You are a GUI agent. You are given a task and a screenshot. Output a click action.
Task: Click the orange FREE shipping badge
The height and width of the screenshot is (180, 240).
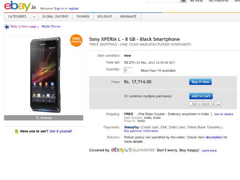76,40
